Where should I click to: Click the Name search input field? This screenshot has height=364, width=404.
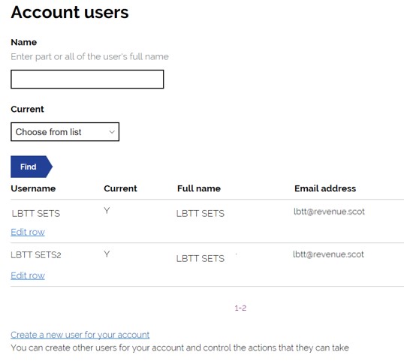click(x=87, y=80)
